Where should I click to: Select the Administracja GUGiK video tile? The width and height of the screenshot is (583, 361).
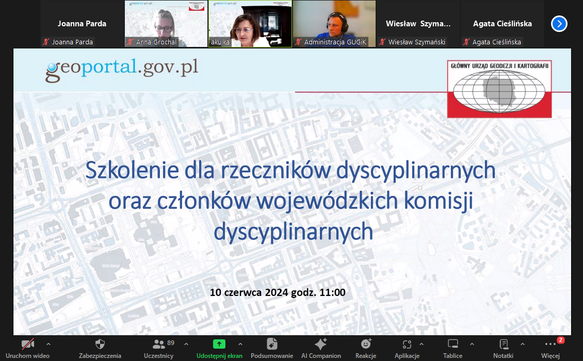(x=334, y=24)
